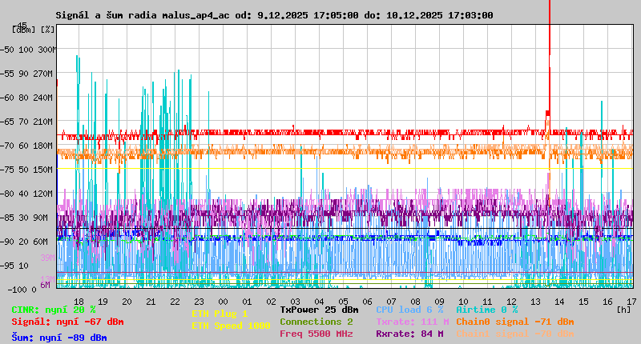Click the 18 hour tick on the x-axis
The image size is (641, 344).
point(102,301)
